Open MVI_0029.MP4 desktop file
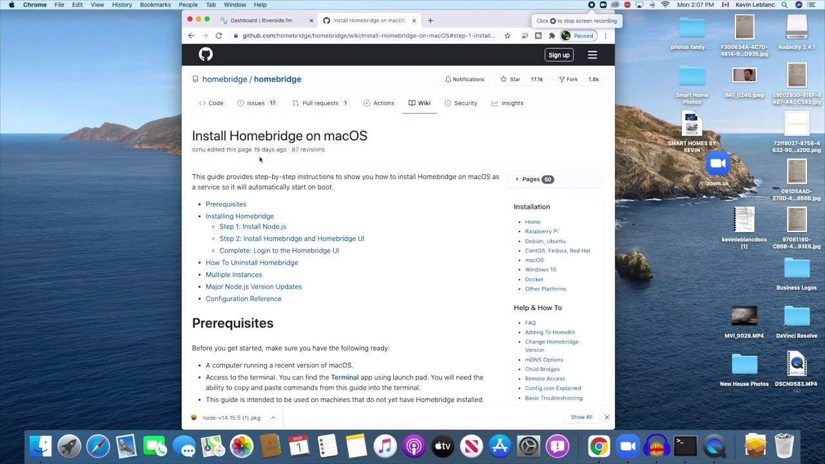 tap(744, 322)
